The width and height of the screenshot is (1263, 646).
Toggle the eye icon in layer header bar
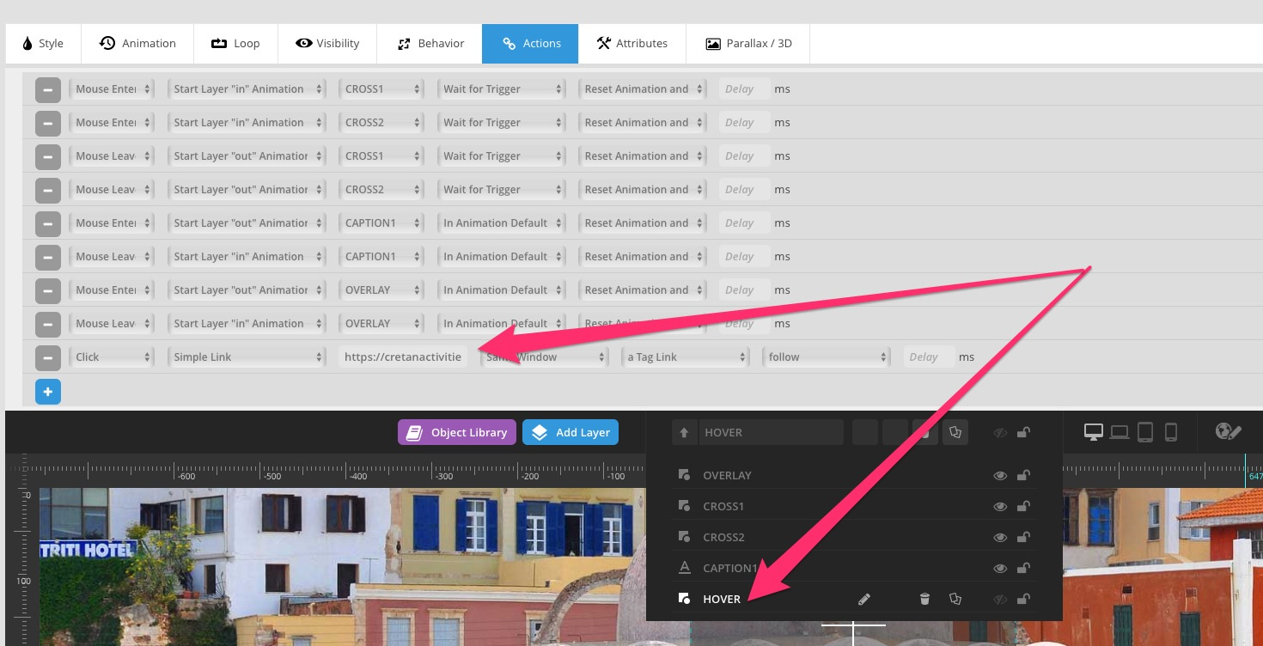click(x=1000, y=432)
